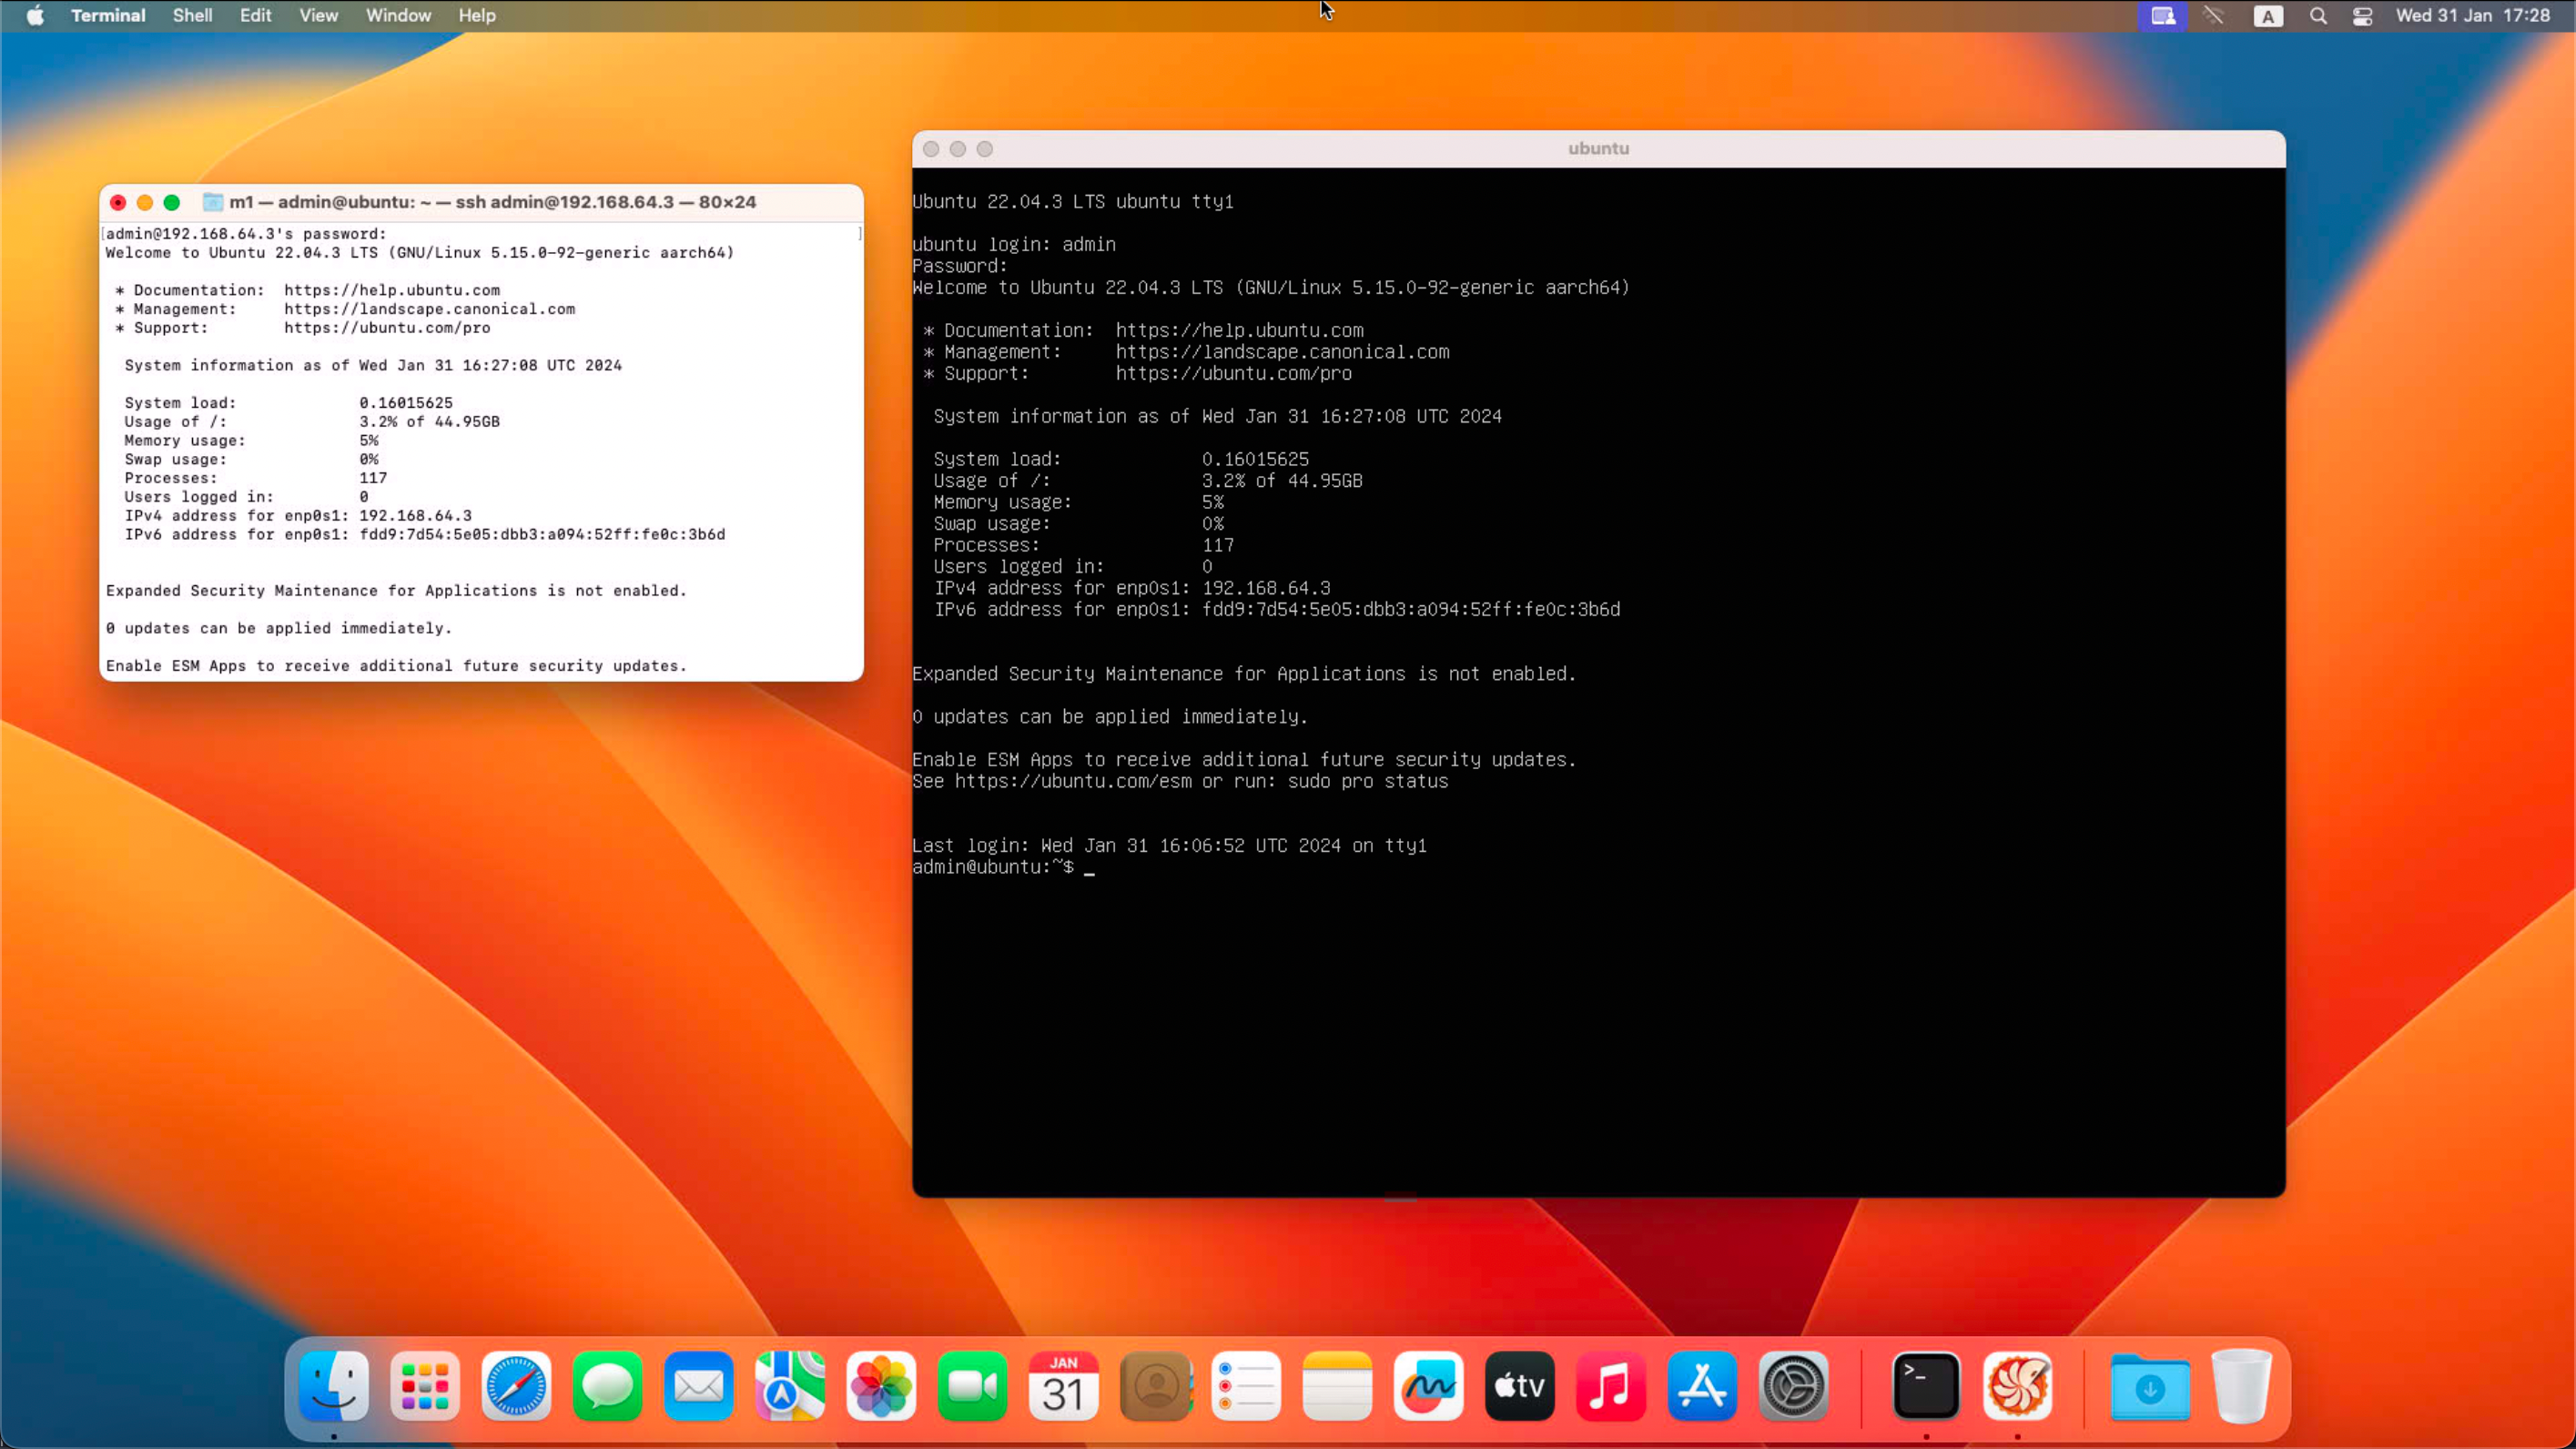2576x1449 pixels.
Task: Open the Window menu in Terminal's menu bar
Action: [398, 15]
